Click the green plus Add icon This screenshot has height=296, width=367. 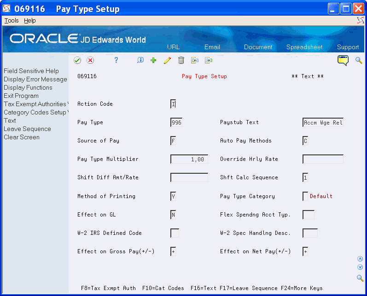(x=153, y=60)
